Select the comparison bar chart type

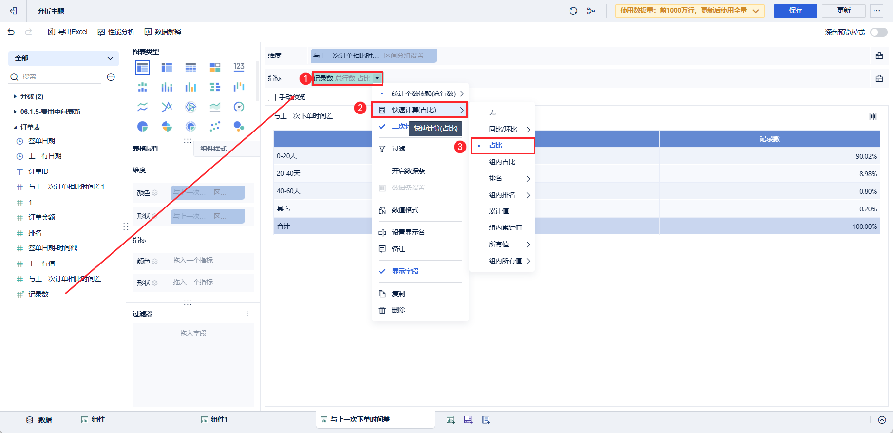click(215, 87)
